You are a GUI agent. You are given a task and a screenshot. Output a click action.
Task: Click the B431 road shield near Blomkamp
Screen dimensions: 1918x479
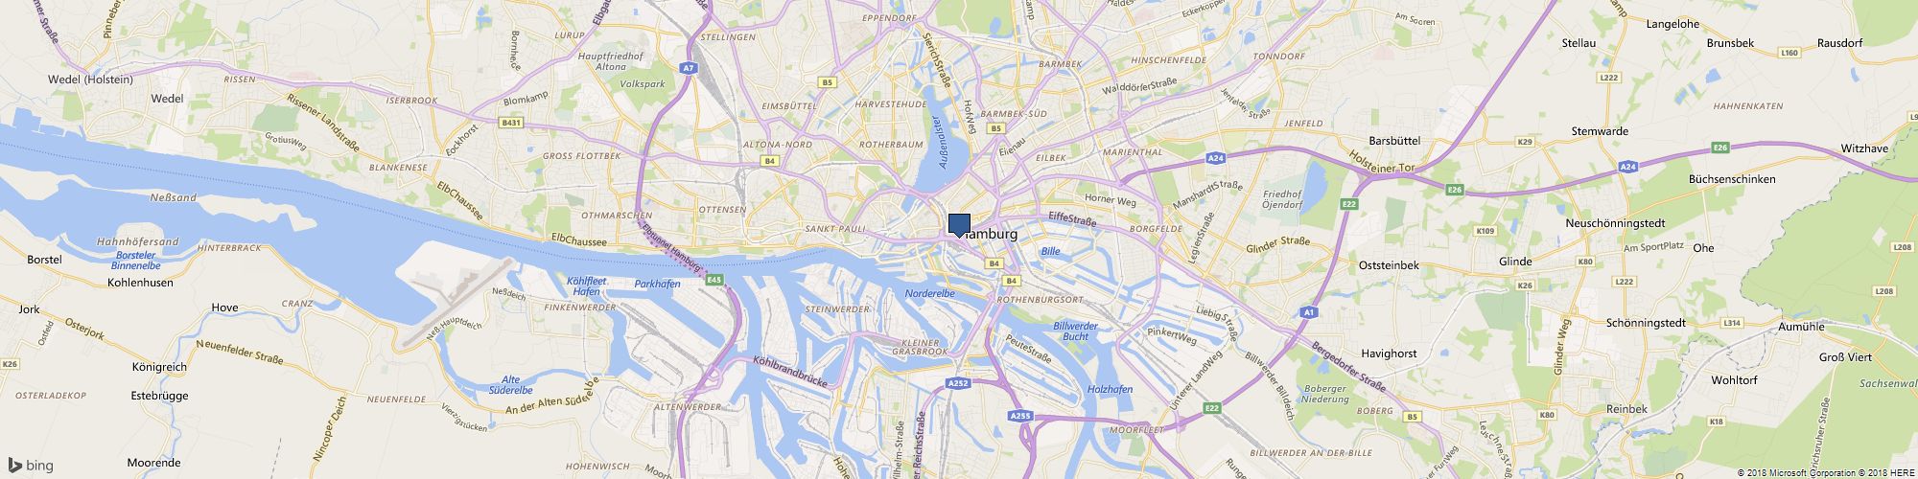511,123
